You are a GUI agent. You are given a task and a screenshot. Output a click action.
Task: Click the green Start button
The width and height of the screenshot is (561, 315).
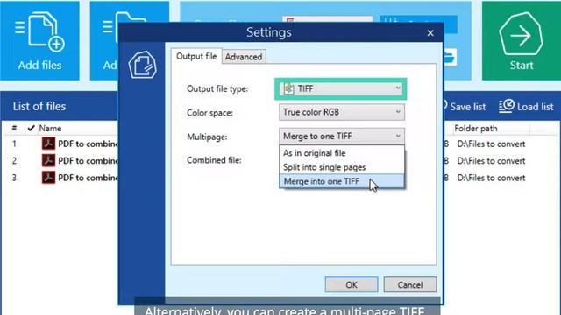point(522,41)
